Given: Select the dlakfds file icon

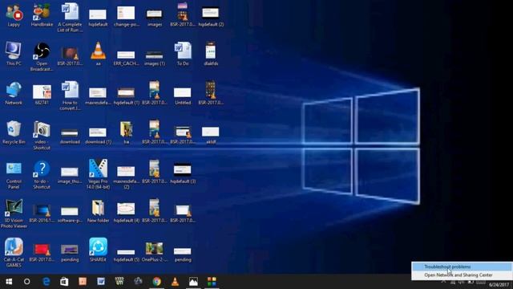Looking at the screenshot, I should tap(211, 54).
